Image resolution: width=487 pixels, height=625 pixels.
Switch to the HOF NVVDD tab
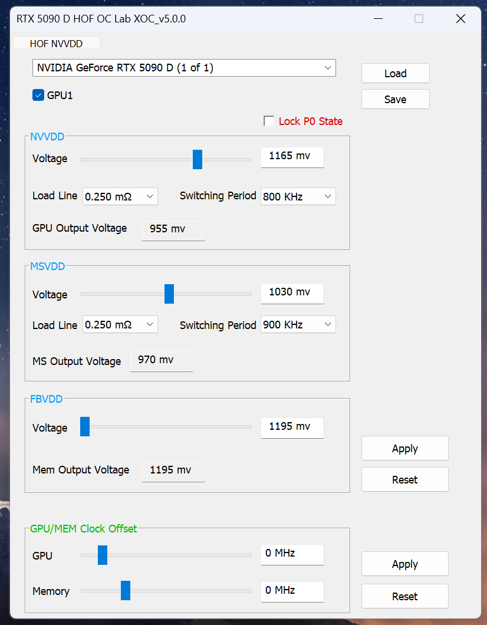coord(56,43)
